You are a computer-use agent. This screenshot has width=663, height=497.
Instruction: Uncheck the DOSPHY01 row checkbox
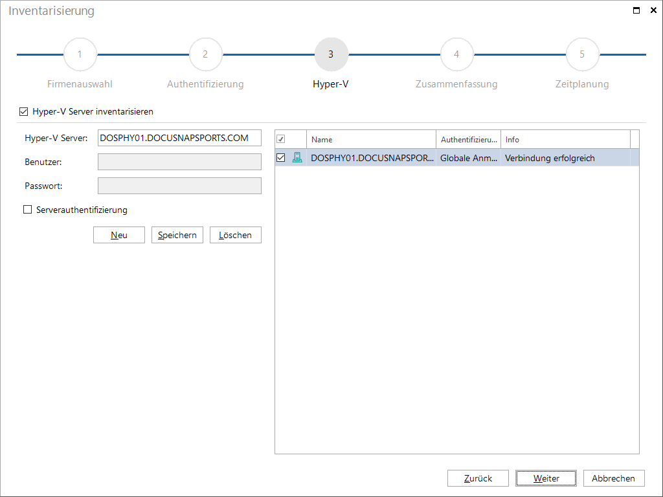click(x=281, y=158)
